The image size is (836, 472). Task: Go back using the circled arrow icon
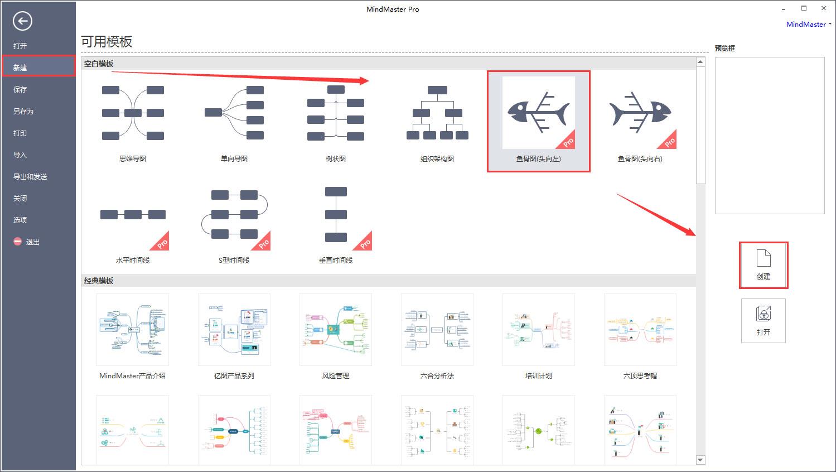click(22, 21)
